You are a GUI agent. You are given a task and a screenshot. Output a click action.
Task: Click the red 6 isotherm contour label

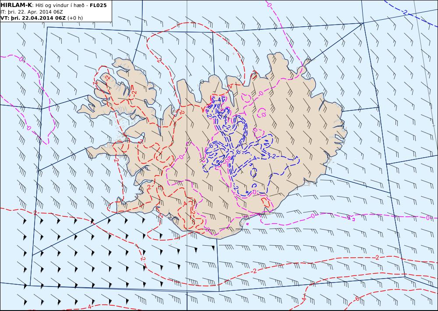click(x=357, y=299)
